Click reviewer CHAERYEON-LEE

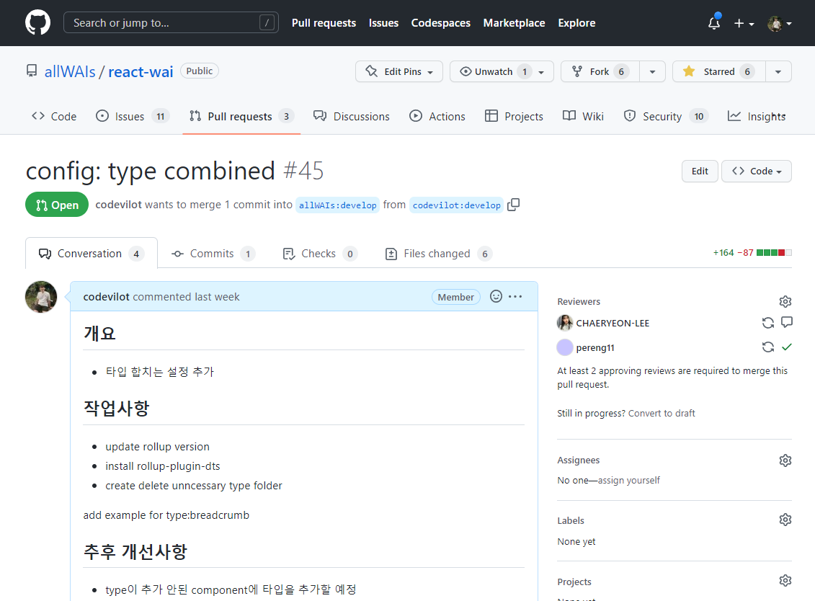613,323
